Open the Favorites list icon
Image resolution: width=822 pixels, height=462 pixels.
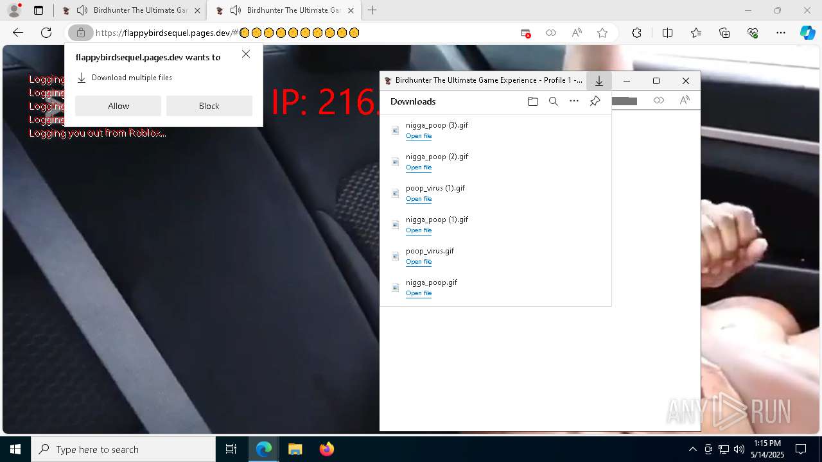coord(696,33)
